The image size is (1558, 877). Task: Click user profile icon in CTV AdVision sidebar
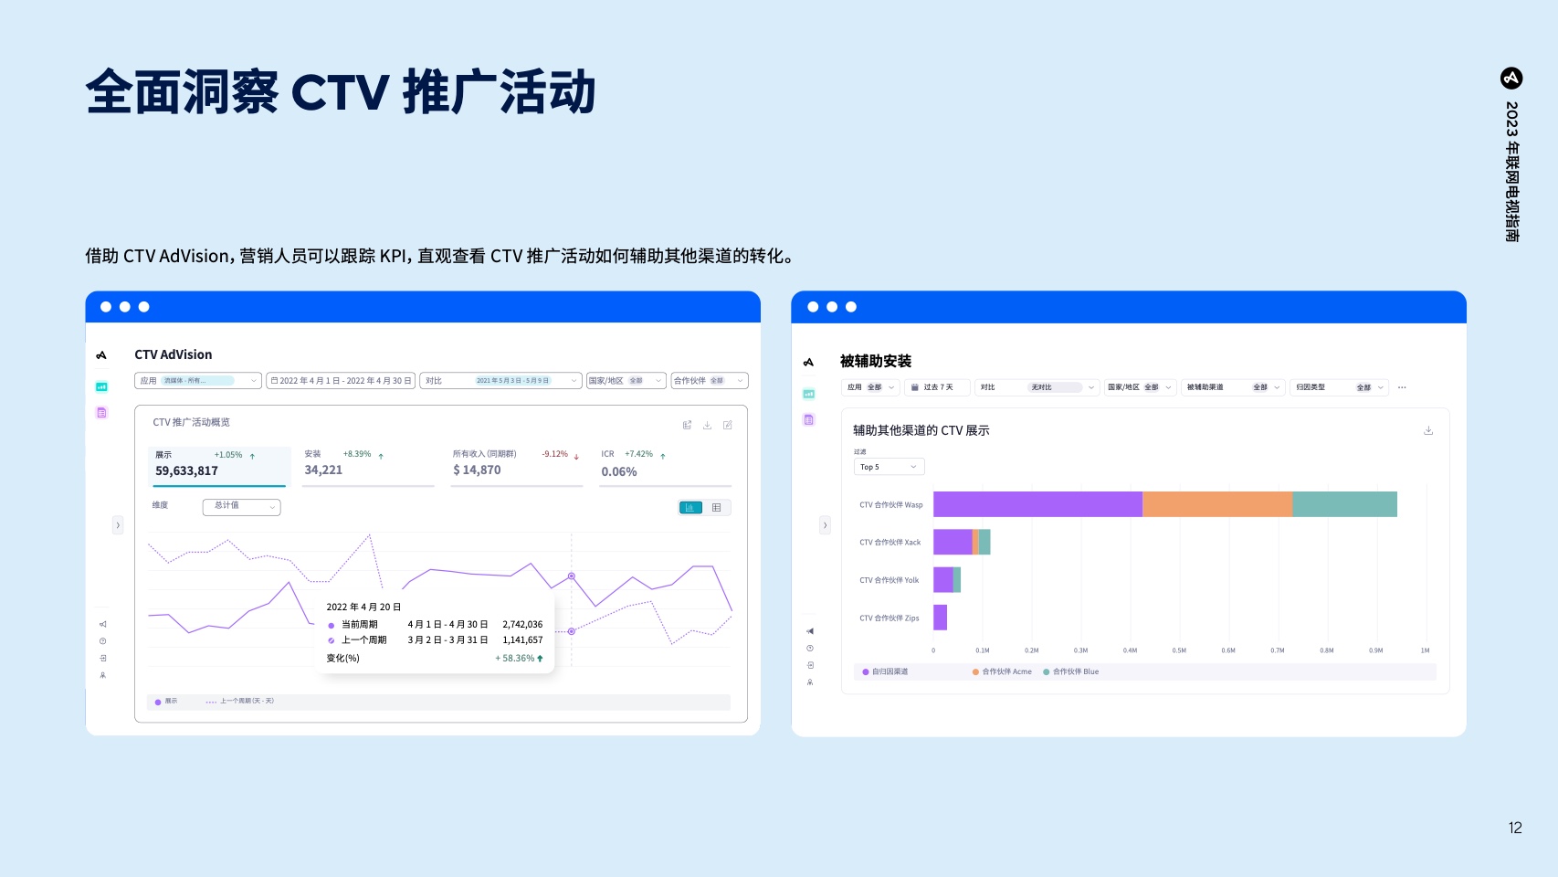click(102, 675)
